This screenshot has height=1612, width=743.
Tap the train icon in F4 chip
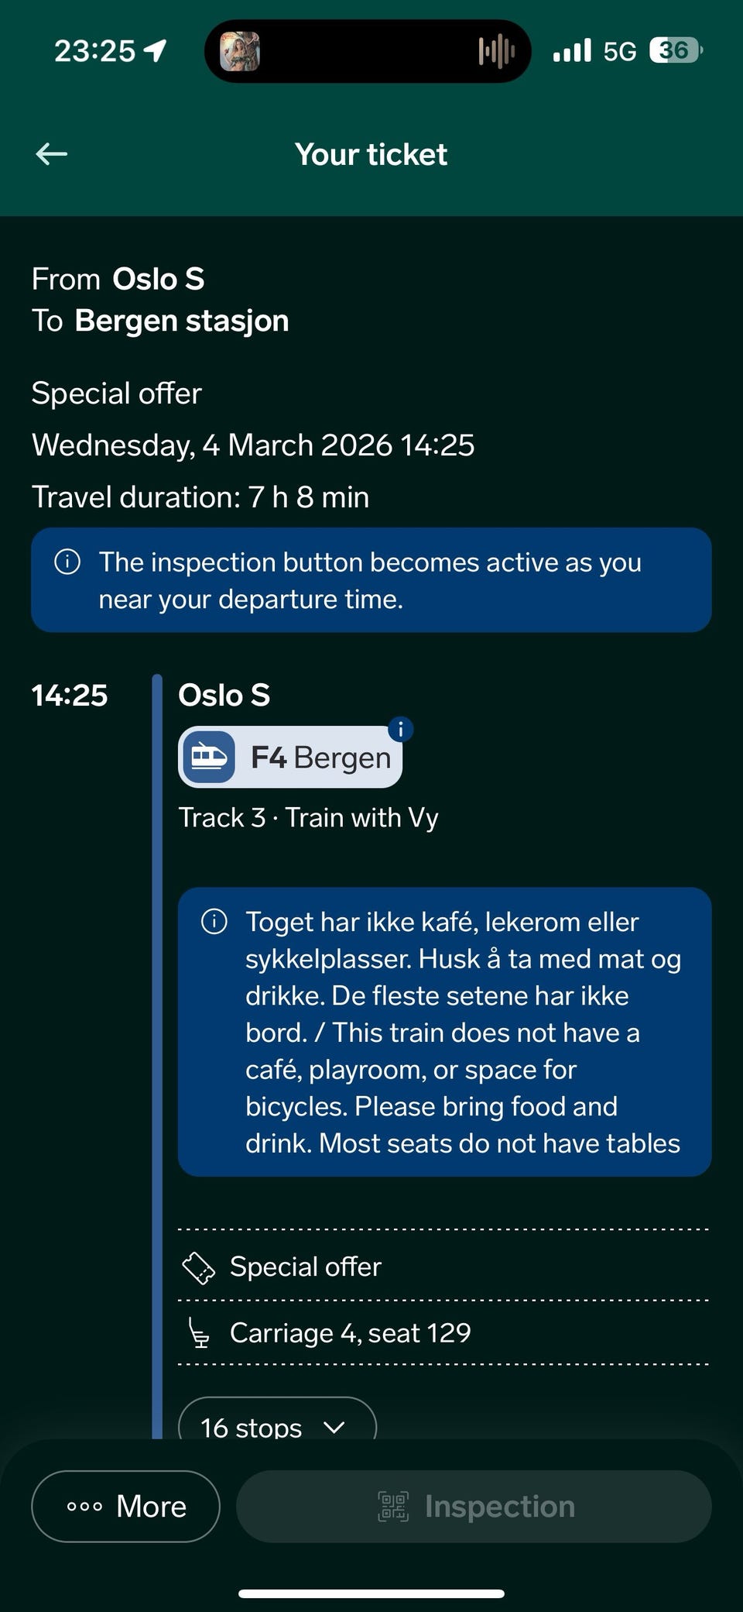[209, 757]
